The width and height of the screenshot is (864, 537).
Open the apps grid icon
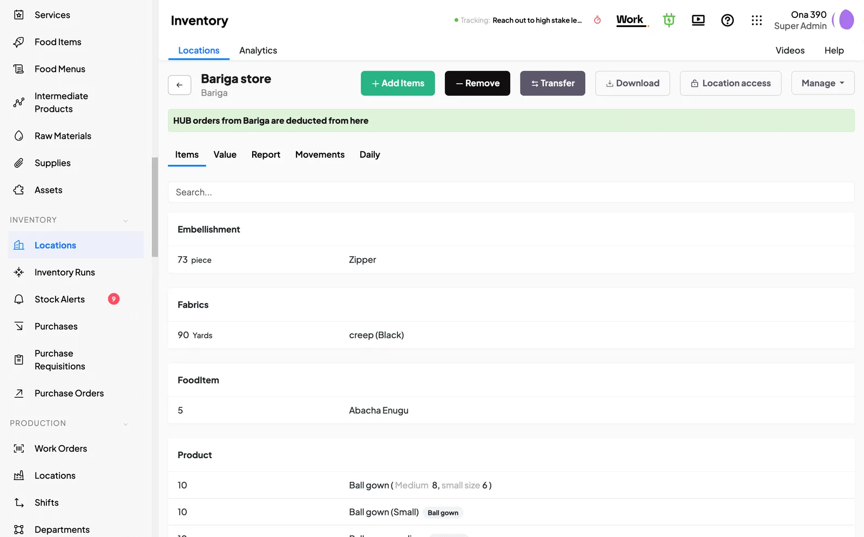point(757,21)
